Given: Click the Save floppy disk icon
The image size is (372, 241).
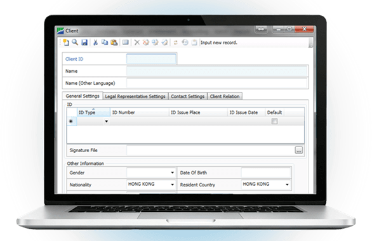Looking at the screenshot, I should [84, 42].
